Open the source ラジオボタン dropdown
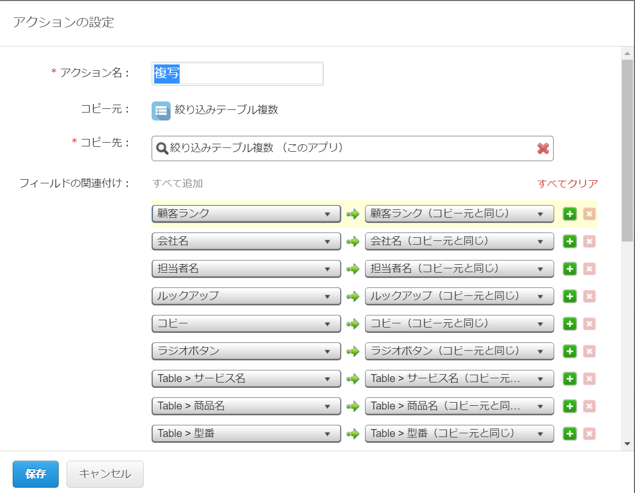This screenshot has height=493, width=635. [x=246, y=351]
